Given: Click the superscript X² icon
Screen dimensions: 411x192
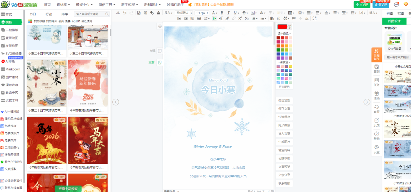Looking at the screenshot, I should [x=240, y=19].
